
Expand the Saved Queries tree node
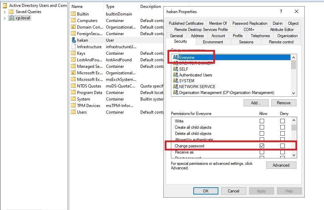[4, 12]
